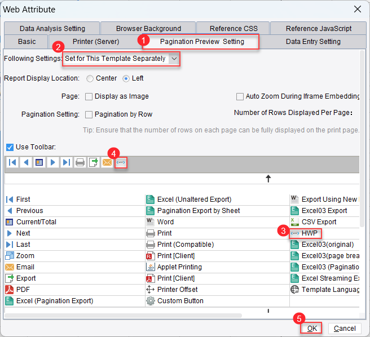Select Center report display location
The width and height of the screenshot is (370, 337).
tap(90, 78)
